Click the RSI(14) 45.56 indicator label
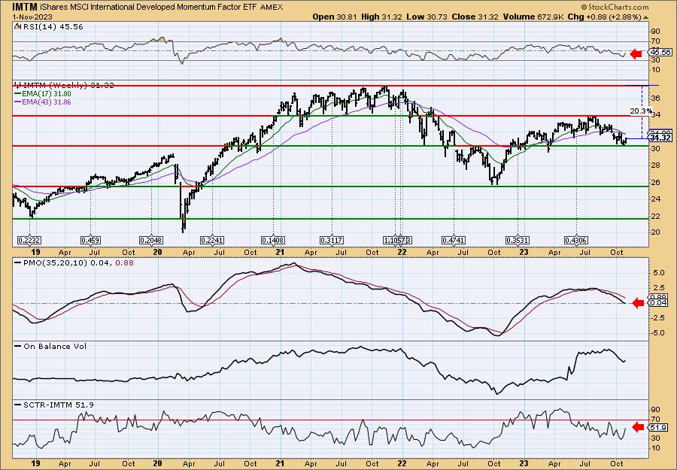The width and height of the screenshot is (677, 470). [48, 27]
